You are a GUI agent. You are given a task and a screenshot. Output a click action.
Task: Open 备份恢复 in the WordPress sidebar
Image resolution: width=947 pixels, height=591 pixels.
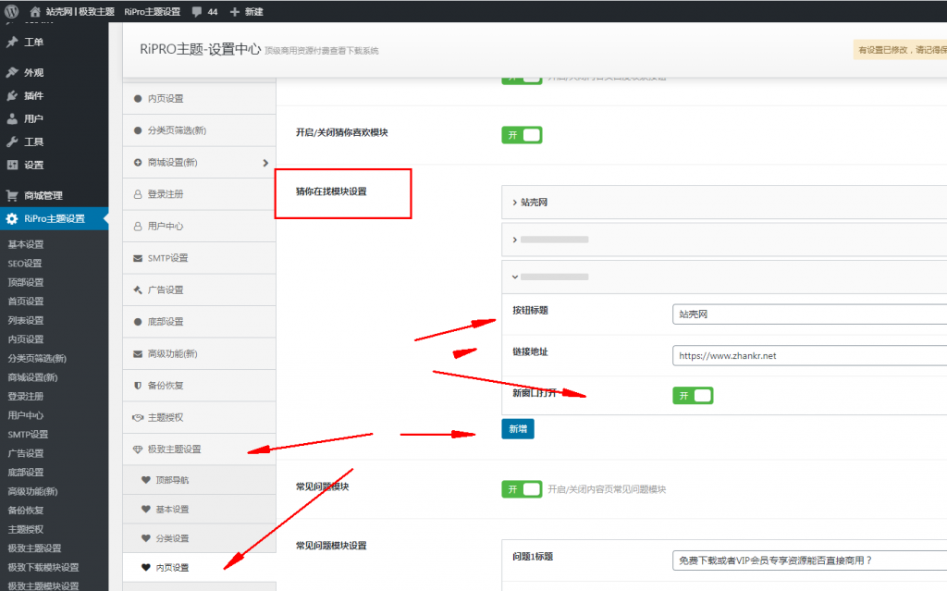click(26, 510)
